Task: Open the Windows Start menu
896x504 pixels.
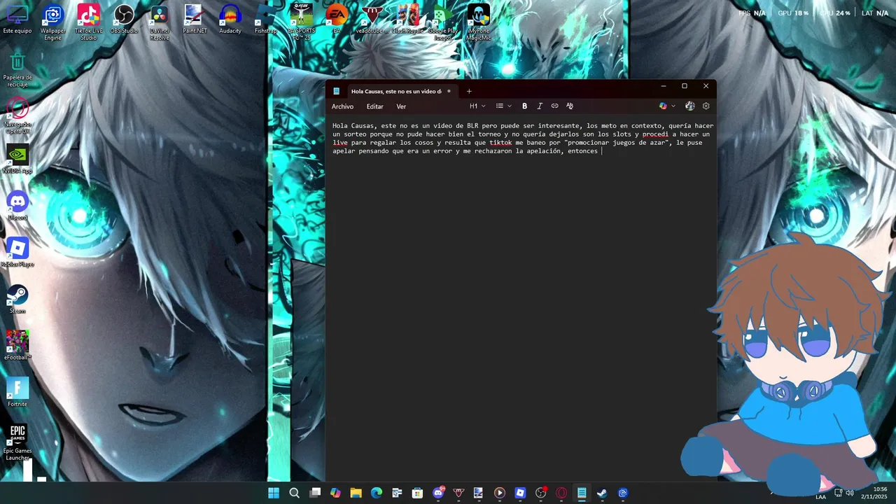Action: tap(274, 493)
